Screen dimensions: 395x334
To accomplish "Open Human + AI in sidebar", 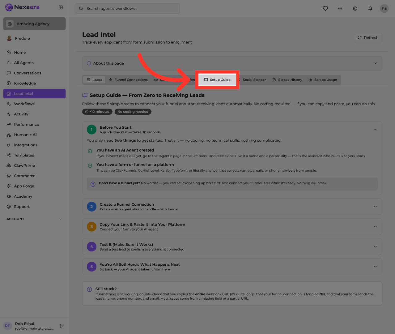I will click(x=34, y=135).
